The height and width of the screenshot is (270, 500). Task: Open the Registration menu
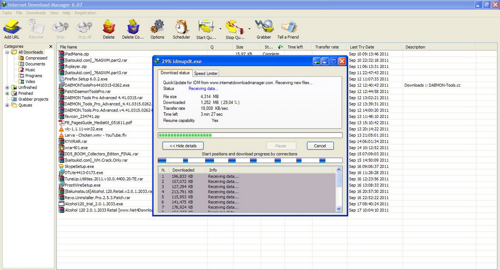point(85,12)
